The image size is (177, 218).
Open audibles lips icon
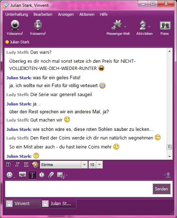[22, 175]
